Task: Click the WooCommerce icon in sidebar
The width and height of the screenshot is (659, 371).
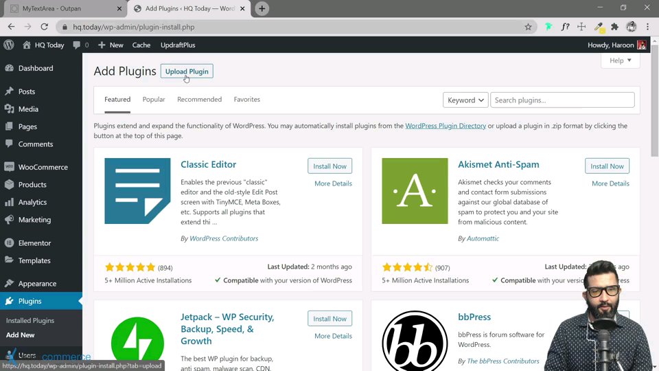Action: click(x=9, y=167)
